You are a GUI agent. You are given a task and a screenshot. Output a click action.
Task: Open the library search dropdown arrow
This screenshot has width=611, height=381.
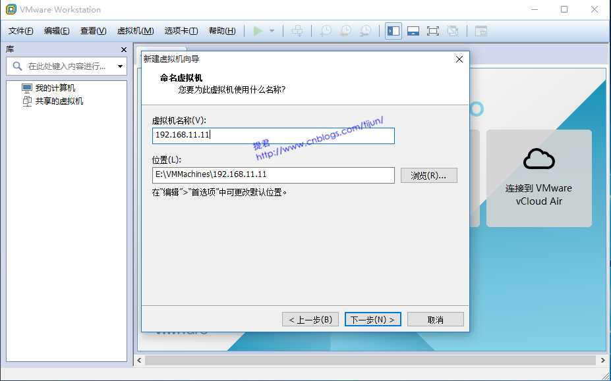pyautogui.click(x=121, y=66)
